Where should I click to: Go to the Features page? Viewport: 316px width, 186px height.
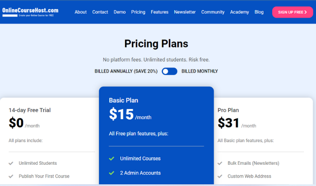tap(160, 12)
